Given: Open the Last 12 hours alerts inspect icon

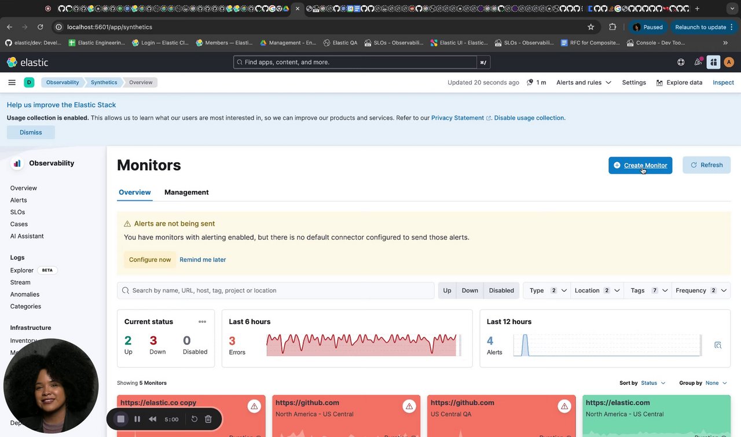Looking at the screenshot, I should tap(718, 345).
